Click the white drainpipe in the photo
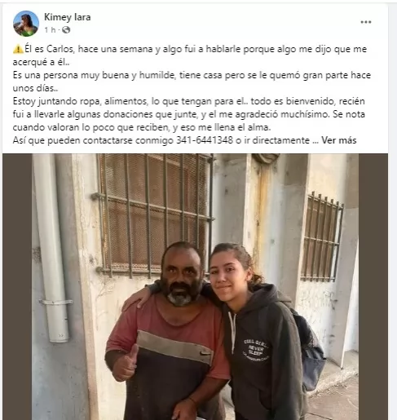This screenshot has height=420, width=397. point(52,247)
